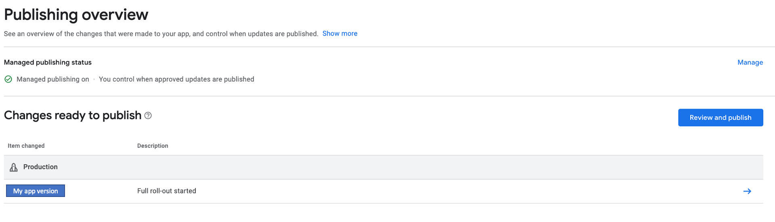Click the Show more link
This screenshot has width=775, height=222.
pyautogui.click(x=339, y=34)
